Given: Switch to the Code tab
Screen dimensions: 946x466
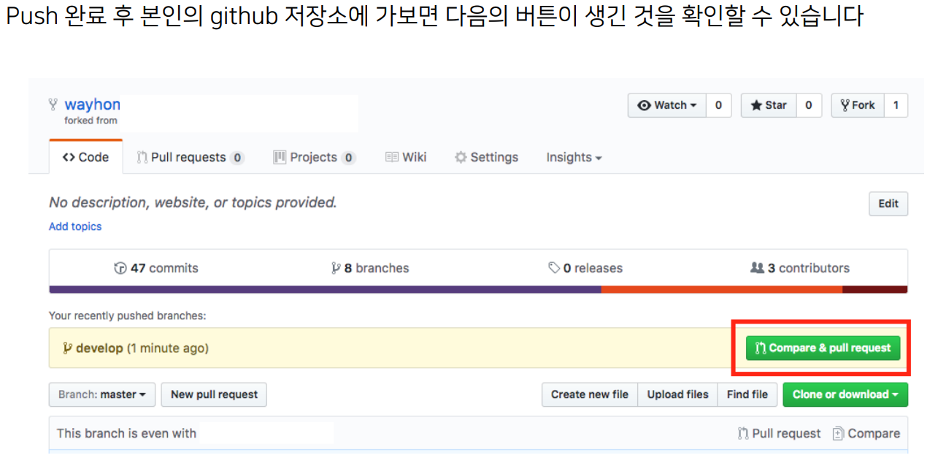Looking at the screenshot, I should coord(86,157).
